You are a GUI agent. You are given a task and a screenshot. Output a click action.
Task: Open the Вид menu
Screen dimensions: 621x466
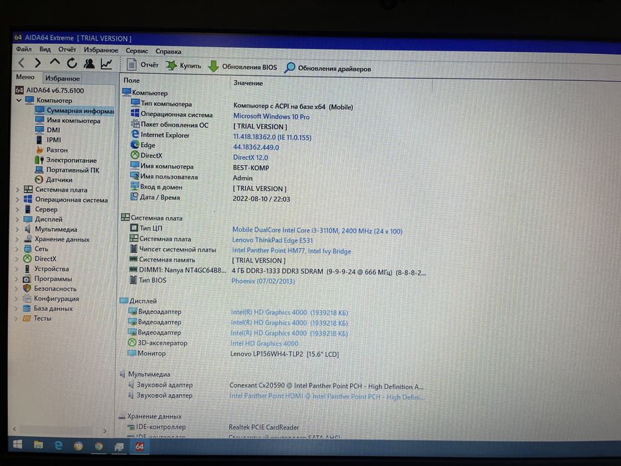(x=45, y=49)
